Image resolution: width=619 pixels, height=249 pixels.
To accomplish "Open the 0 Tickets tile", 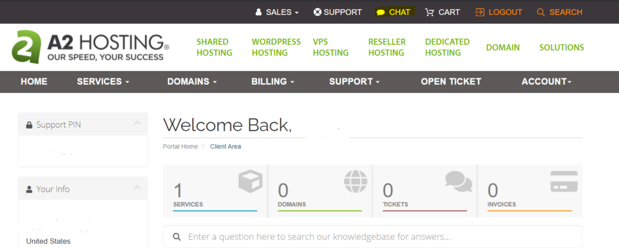I will pos(425,191).
